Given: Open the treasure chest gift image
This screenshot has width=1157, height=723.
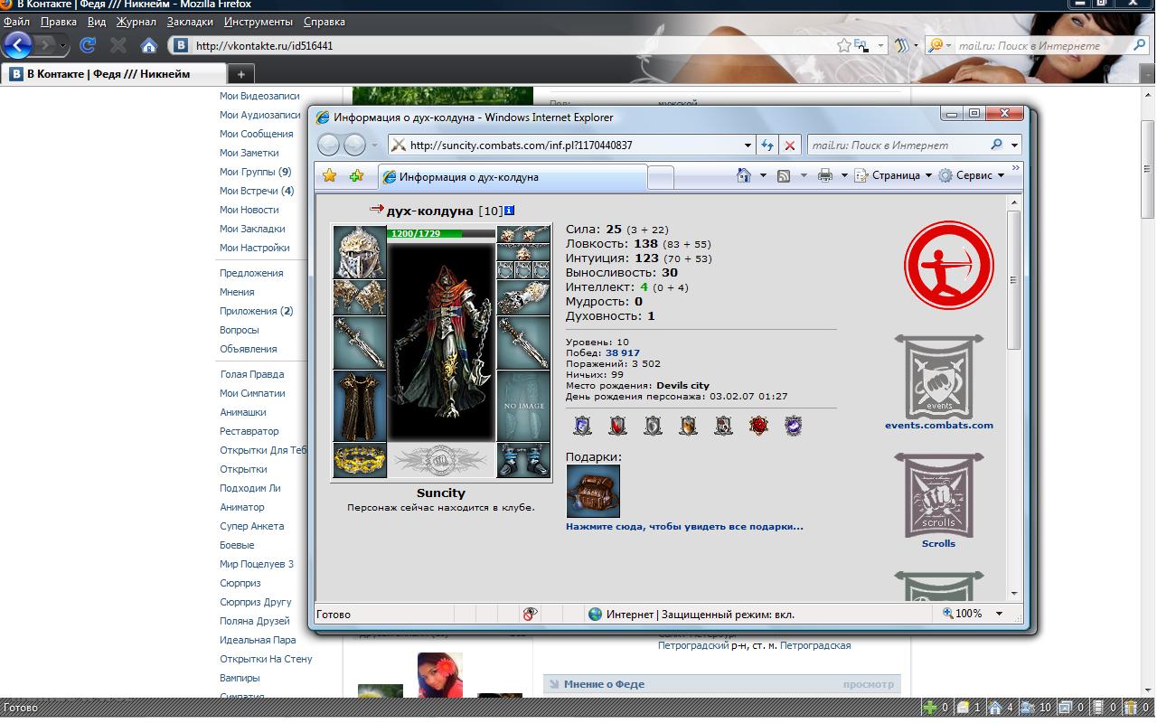Looking at the screenshot, I should (593, 492).
